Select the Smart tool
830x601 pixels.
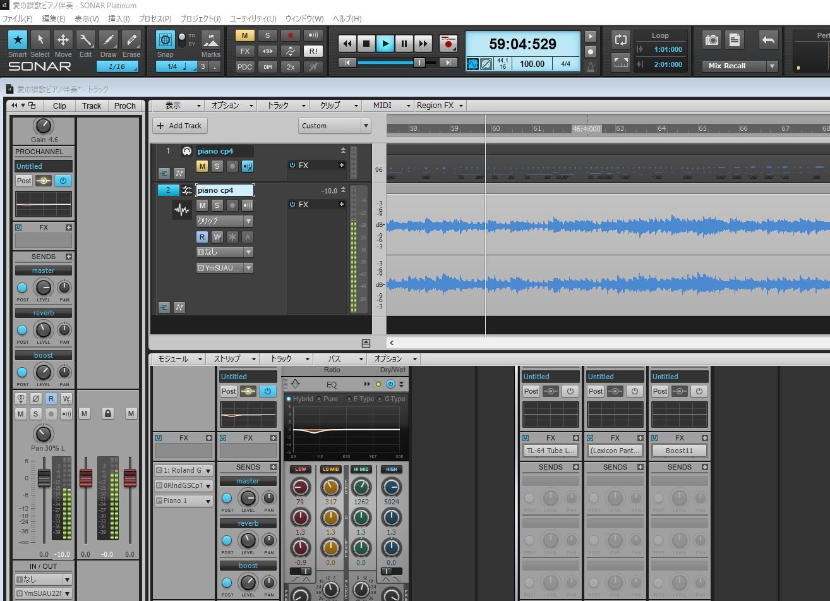[x=17, y=40]
